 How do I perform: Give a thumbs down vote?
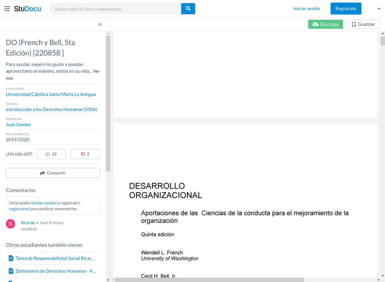pos(85,154)
